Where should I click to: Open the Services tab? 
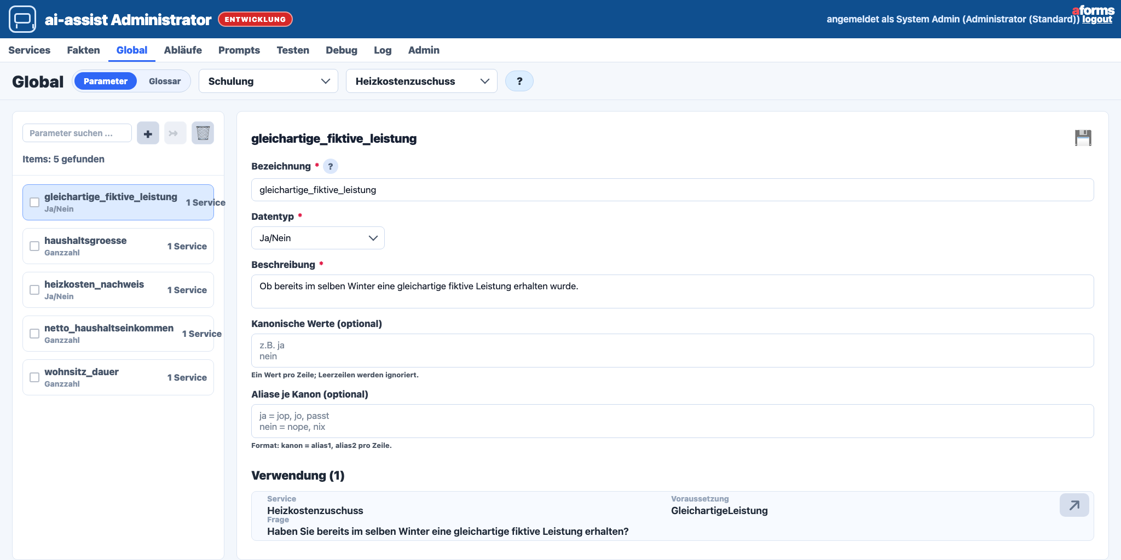30,50
